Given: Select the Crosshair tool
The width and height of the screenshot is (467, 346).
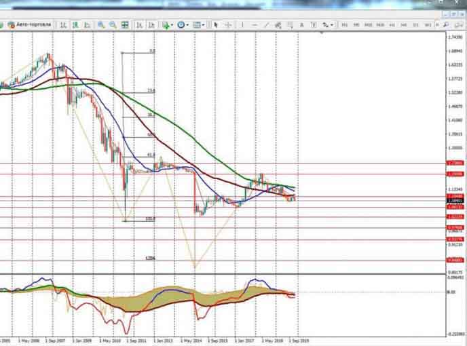Looking at the screenshot, I should pos(228,25).
